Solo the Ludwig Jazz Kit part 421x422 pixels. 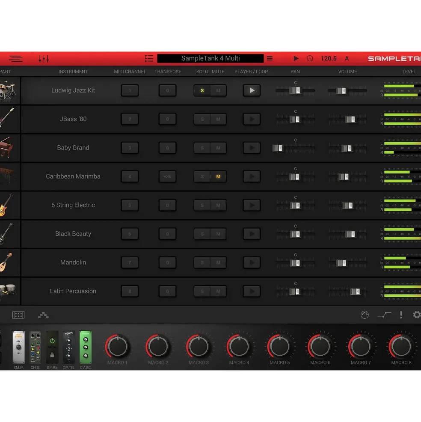click(x=202, y=90)
